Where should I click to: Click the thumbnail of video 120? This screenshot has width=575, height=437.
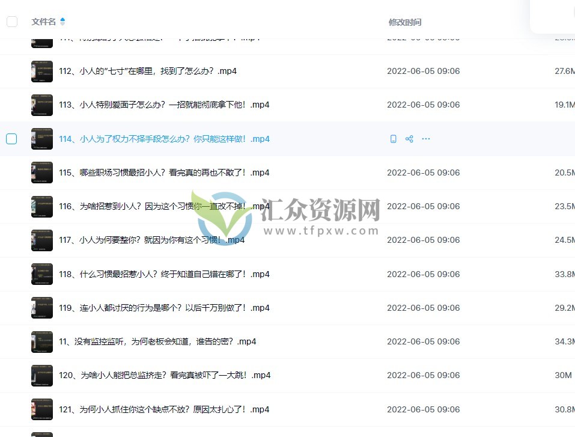(41, 375)
